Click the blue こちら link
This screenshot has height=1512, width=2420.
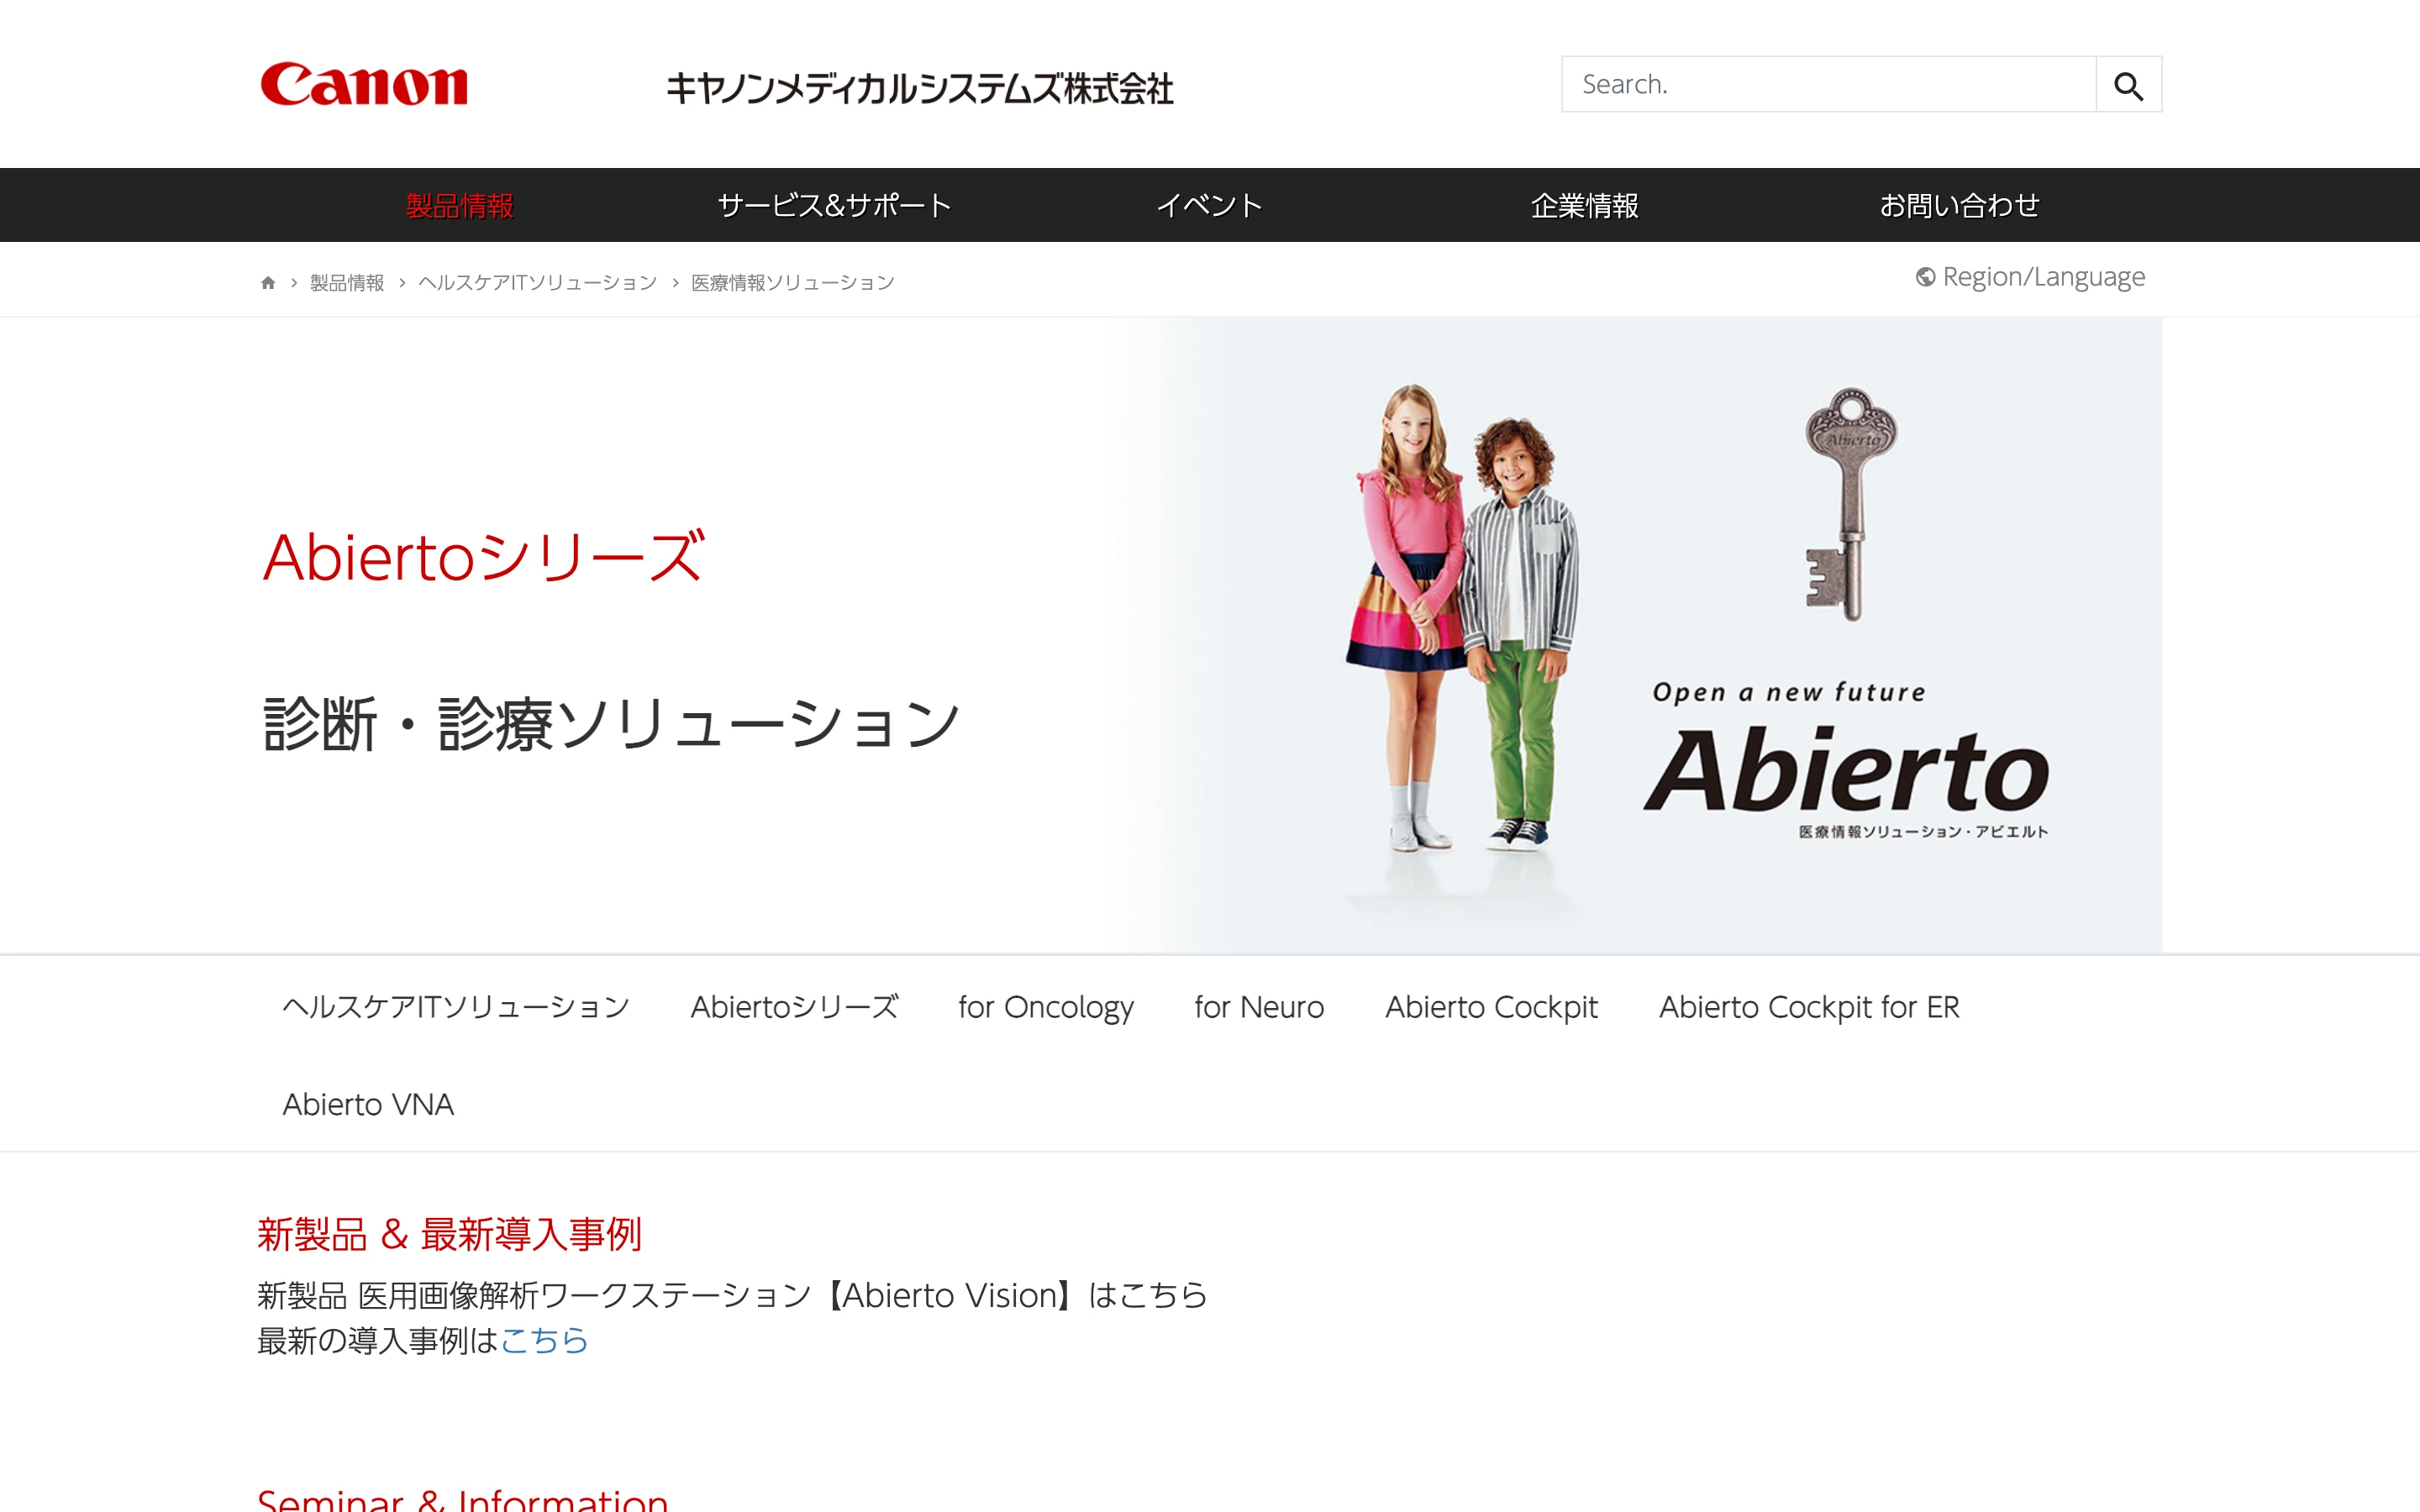[x=544, y=1340]
